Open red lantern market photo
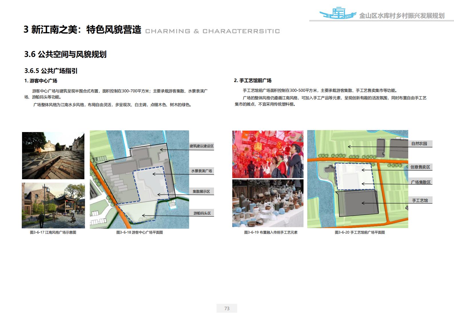The width and height of the screenshot is (454, 321). click(x=268, y=154)
